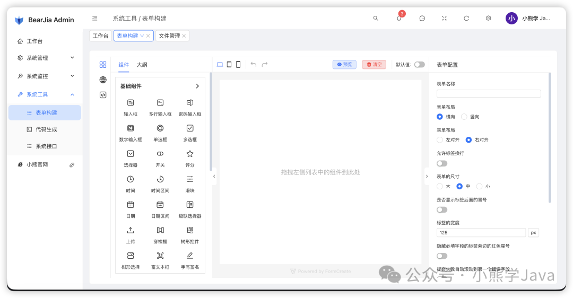Switch to mobile phone preview device
573x298 pixels.
(x=238, y=65)
